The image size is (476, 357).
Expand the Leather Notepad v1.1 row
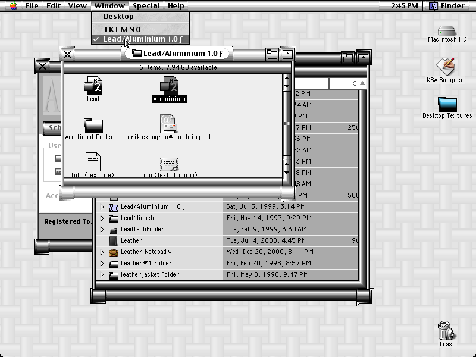pos(102,252)
